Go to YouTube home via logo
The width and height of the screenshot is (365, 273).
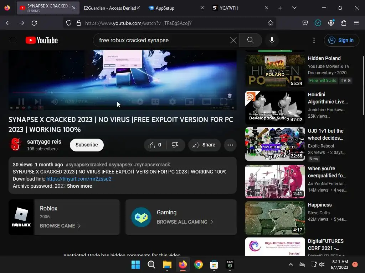[42, 40]
